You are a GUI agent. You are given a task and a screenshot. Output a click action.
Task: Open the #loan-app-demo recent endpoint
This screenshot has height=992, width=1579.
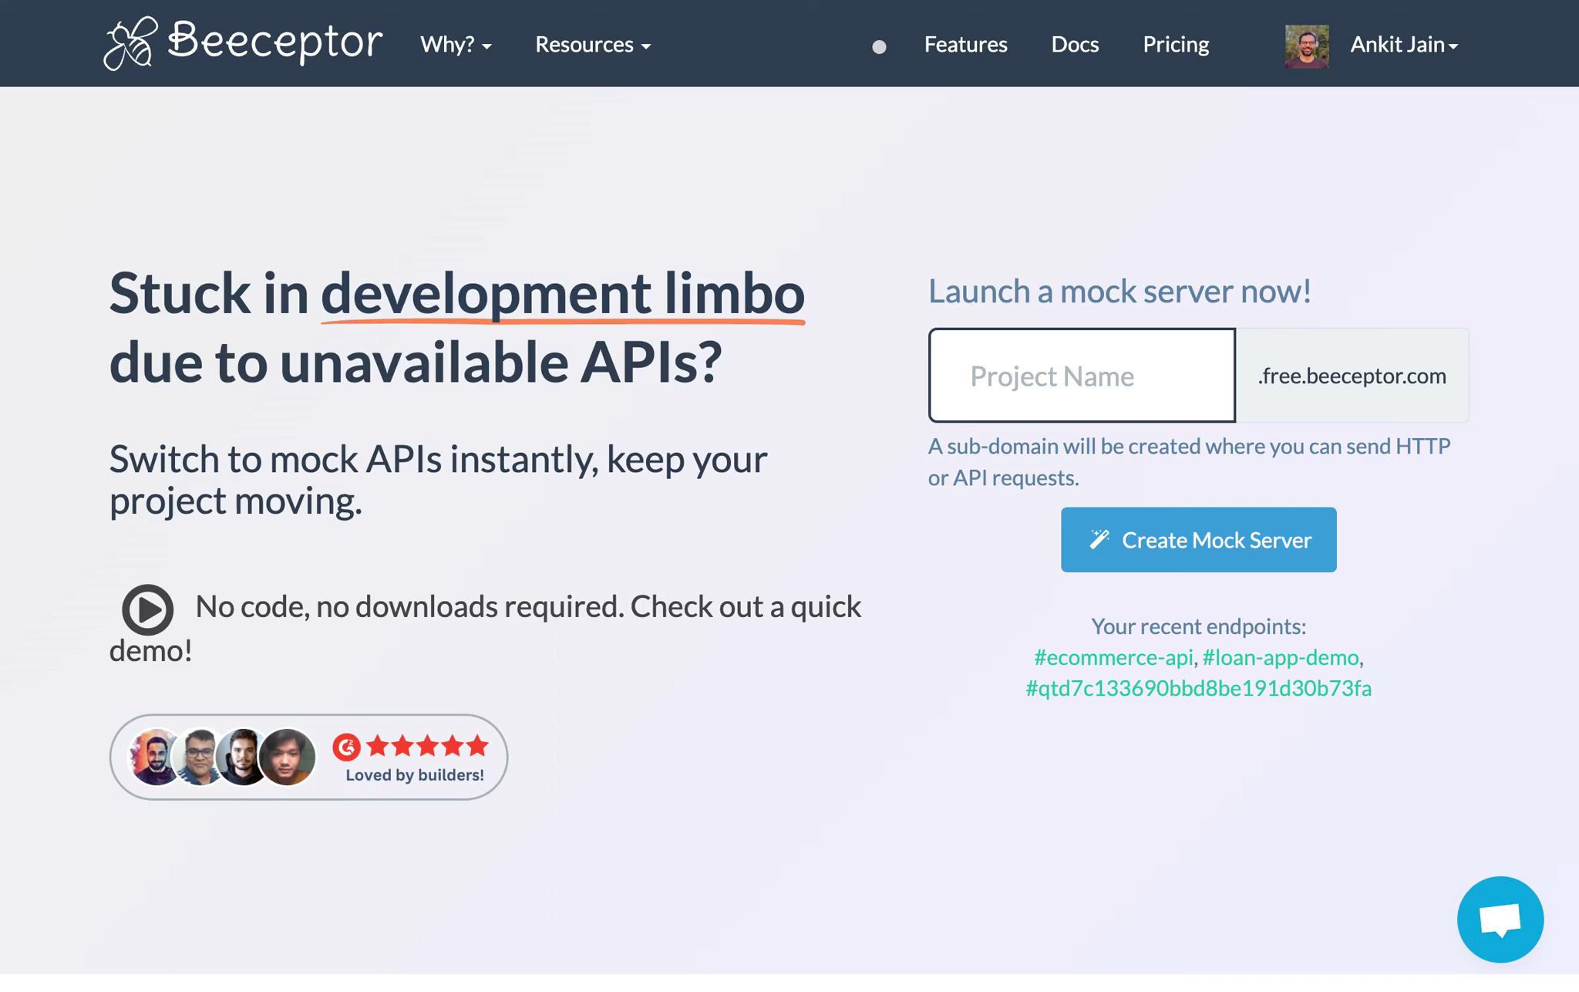point(1280,657)
